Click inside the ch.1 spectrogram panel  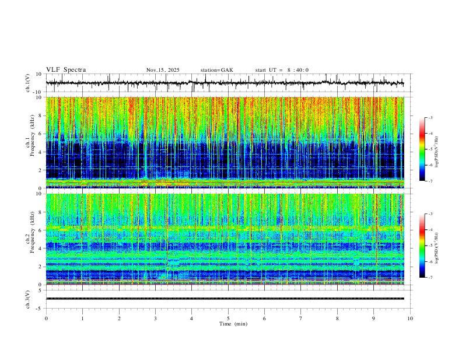point(225,142)
